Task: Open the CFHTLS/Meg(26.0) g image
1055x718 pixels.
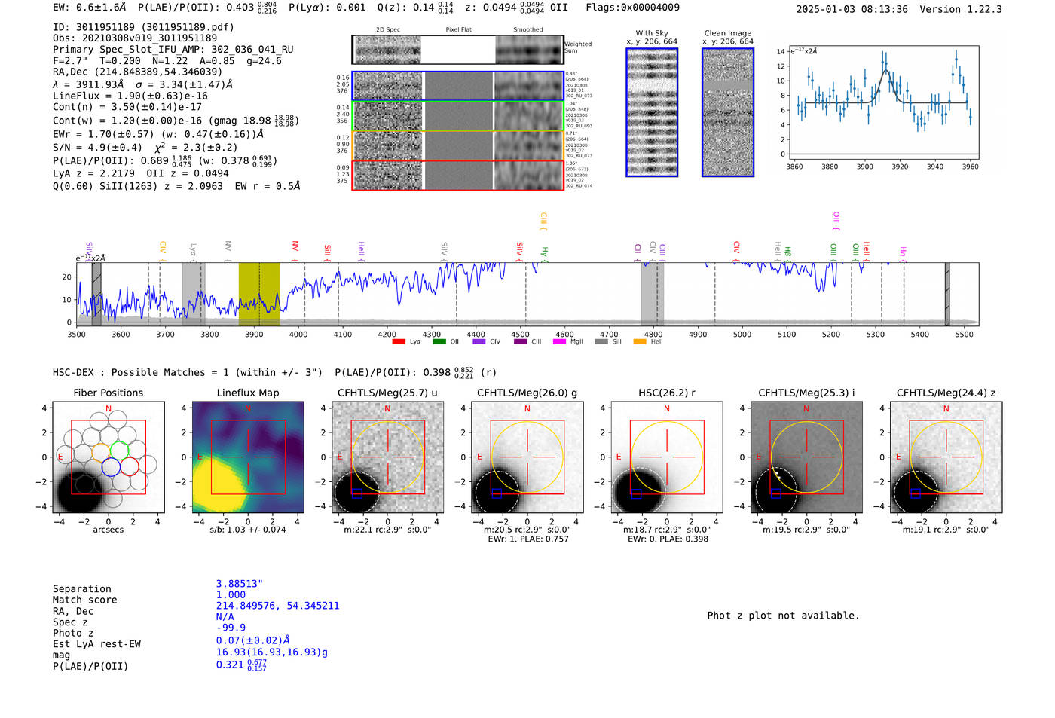Action: point(527,457)
